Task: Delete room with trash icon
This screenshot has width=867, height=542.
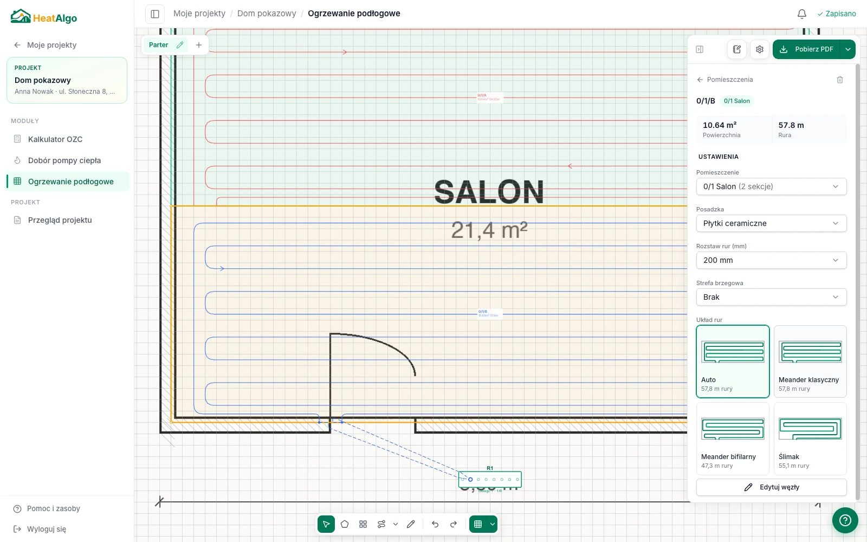Action: 840,80
